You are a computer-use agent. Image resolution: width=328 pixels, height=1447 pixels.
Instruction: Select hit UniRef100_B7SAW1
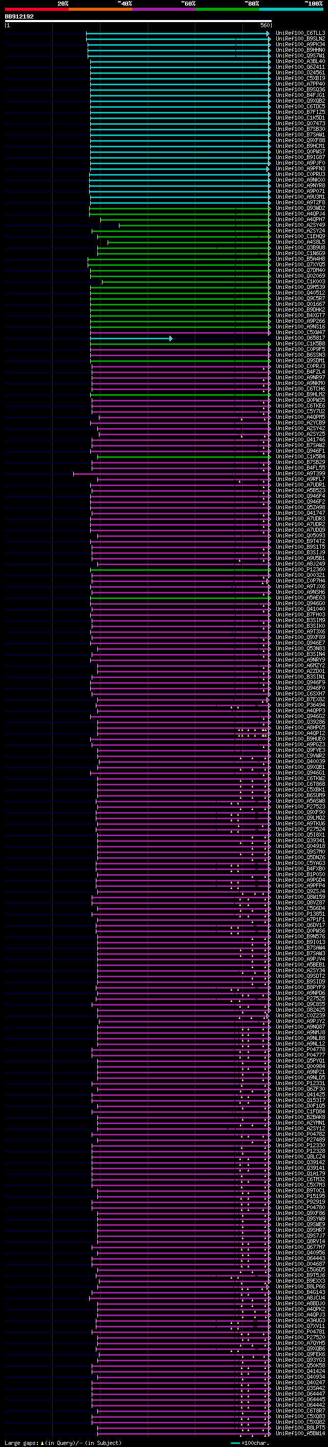click(300, 135)
